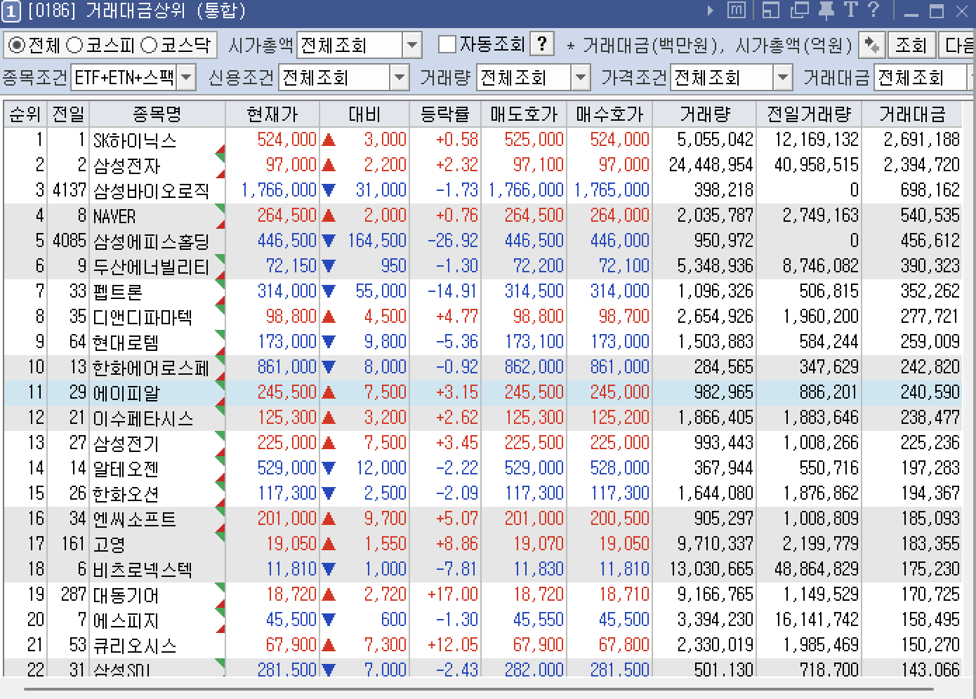976x699 pixels.
Task: Click the blue down arrow in 비츠로넥스텍 row
Action: [x=328, y=569]
